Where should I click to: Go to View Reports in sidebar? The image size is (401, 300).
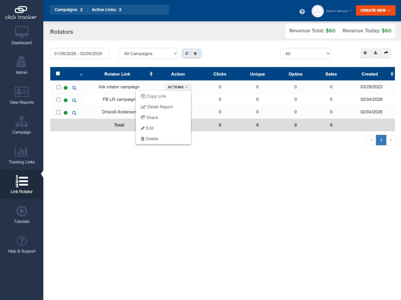(22, 95)
